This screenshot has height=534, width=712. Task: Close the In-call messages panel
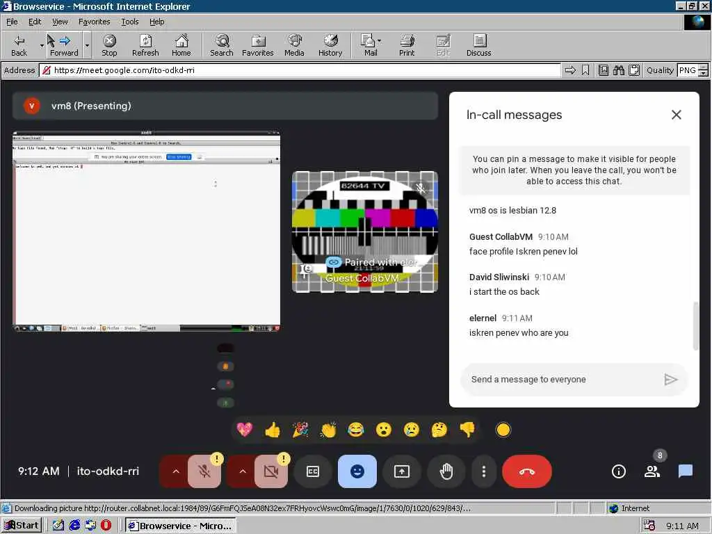click(676, 115)
